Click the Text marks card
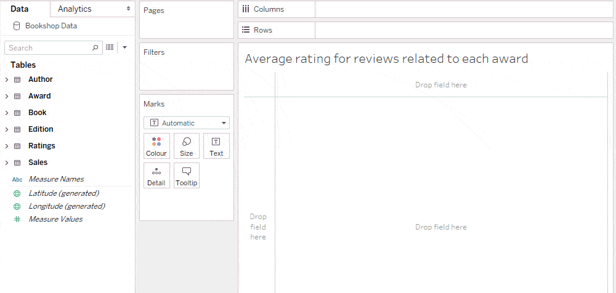 (x=216, y=146)
